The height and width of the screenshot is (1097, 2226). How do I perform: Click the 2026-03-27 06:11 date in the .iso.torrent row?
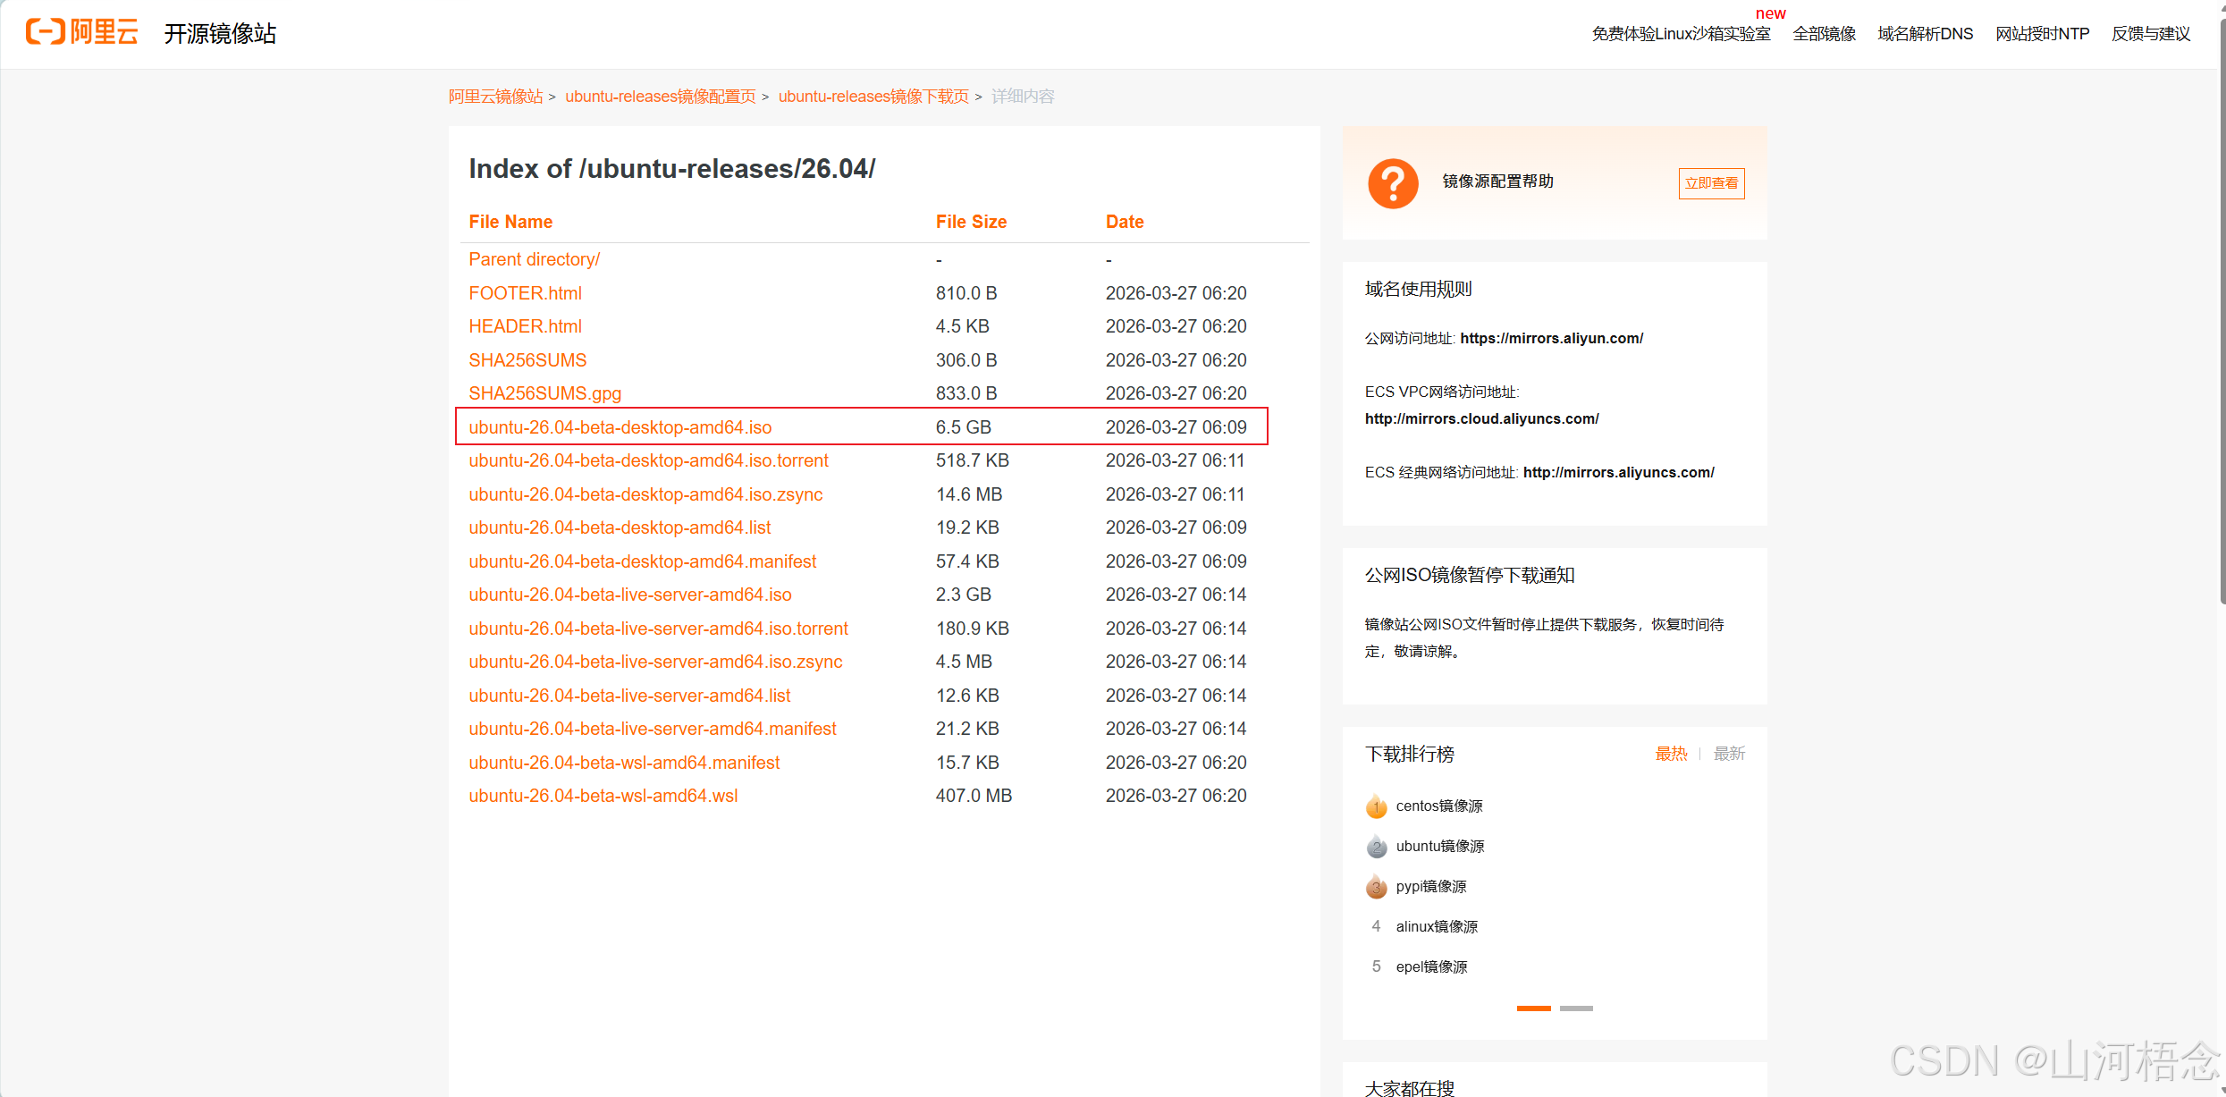click(x=1175, y=460)
